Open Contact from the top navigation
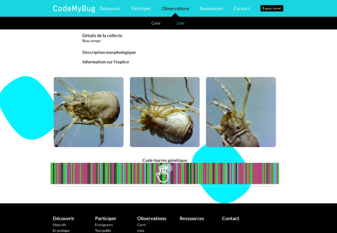The height and width of the screenshot is (233, 337). tap(241, 9)
